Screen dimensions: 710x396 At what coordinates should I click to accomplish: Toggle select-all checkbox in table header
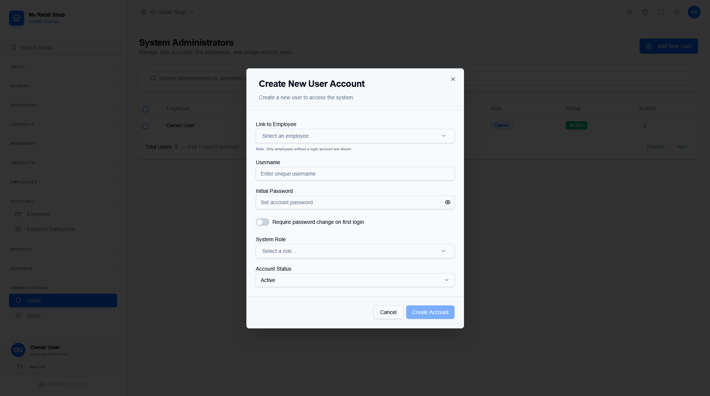(x=145, y=109)
